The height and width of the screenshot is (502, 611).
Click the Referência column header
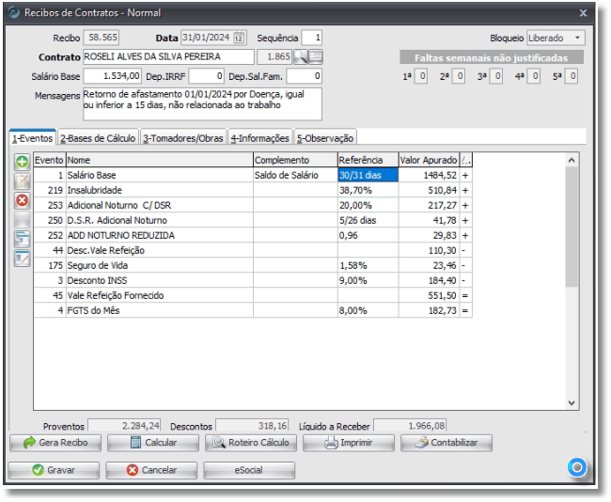[x=368, y=160]
